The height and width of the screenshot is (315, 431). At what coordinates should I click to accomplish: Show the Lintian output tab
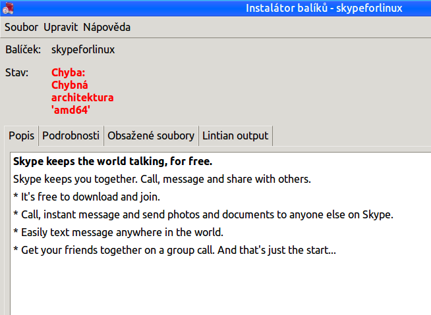click(235, 136)
